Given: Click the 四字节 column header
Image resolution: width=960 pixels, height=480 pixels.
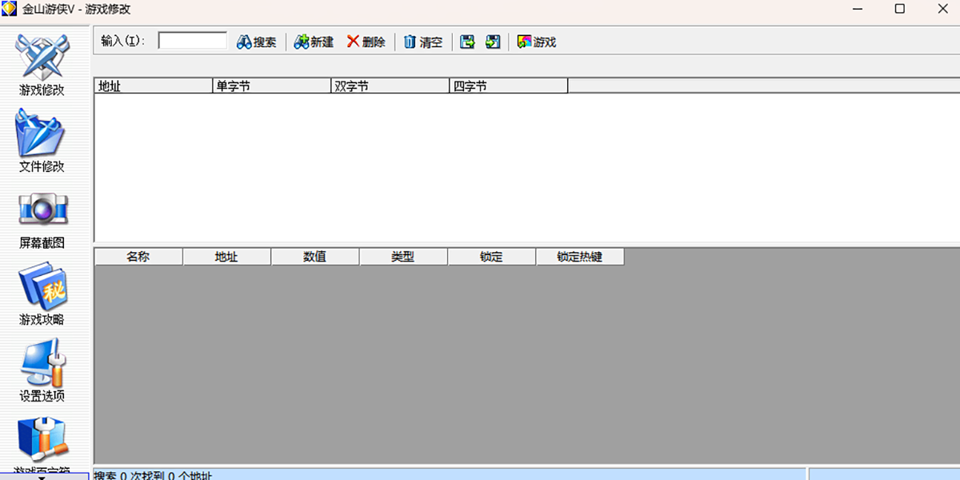Looking at the screenshot, I should tap(508, 86).
